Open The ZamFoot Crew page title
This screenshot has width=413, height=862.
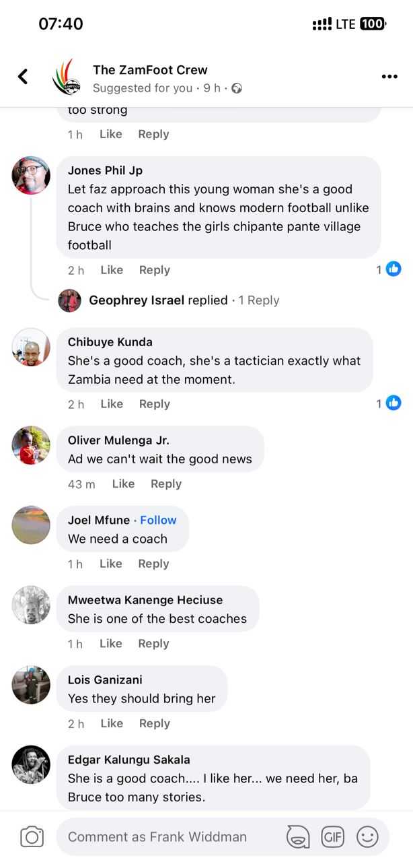coord(150,70)
